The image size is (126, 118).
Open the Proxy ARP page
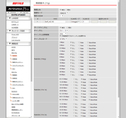(x=15, y=34)
